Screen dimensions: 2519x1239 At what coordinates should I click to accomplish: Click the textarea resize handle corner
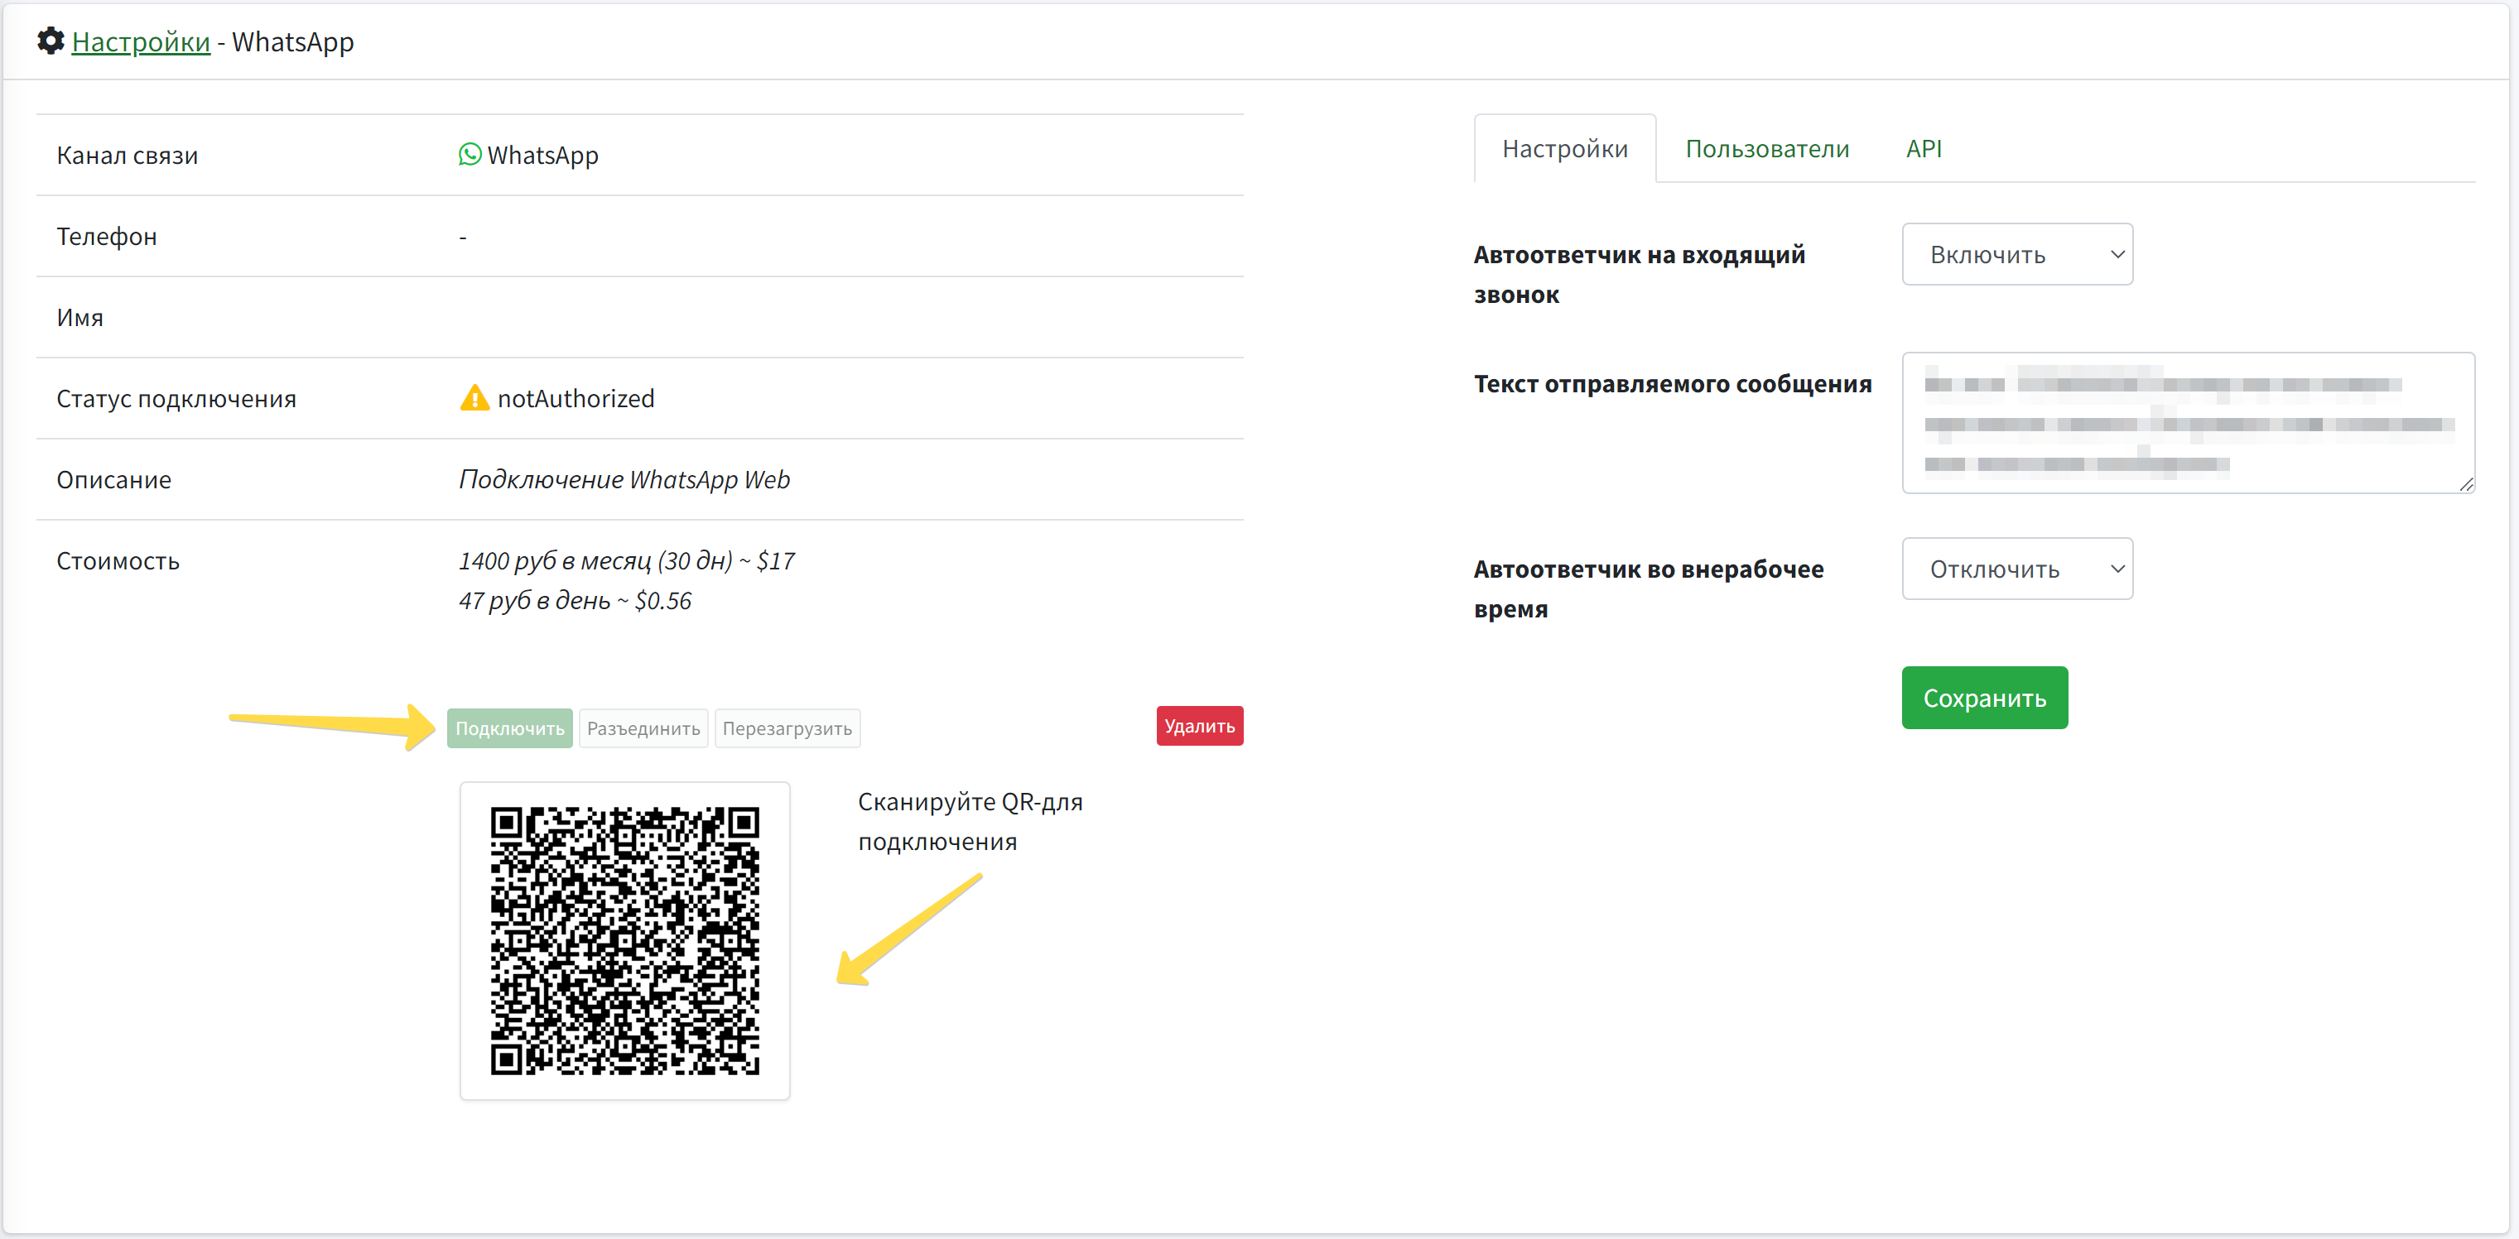click(2465, 483)
